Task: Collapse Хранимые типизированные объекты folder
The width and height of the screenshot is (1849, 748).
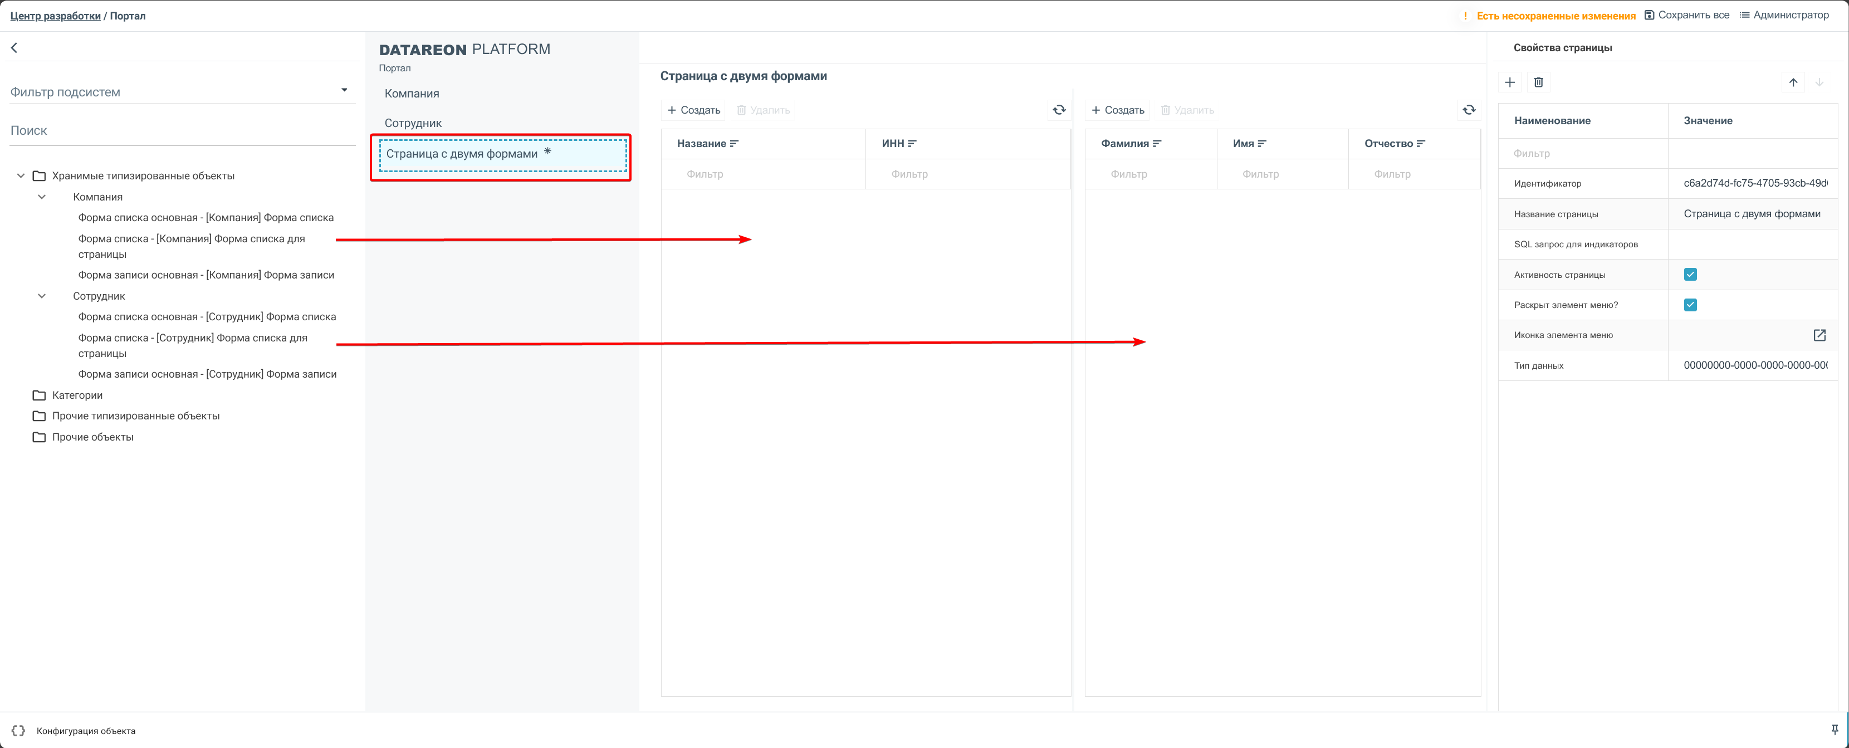Action: point(21,176)
